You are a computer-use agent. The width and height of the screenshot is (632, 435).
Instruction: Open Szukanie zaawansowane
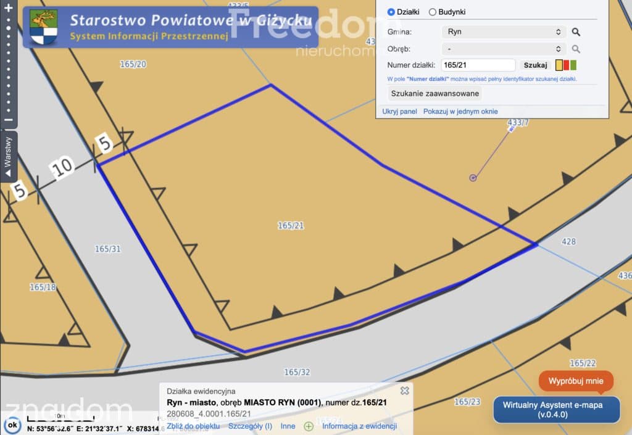435,93
